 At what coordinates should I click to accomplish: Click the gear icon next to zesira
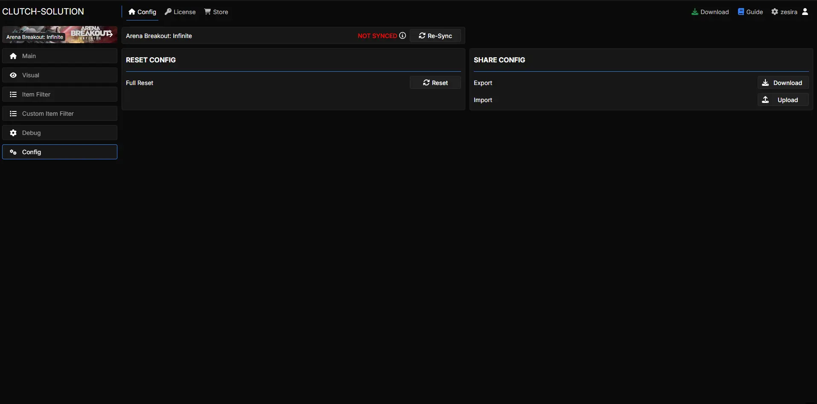pyautogui.click(x=775, y=12)
